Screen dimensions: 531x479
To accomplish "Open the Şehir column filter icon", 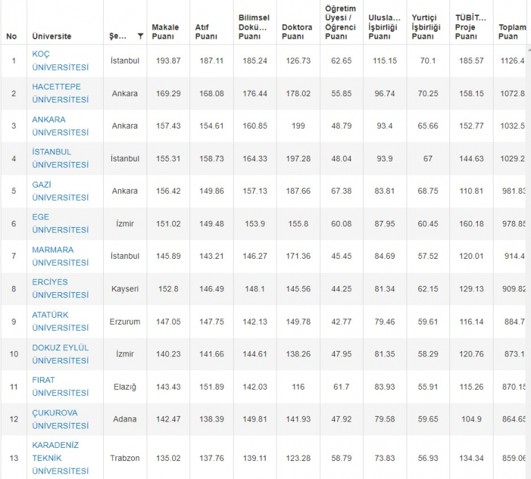I will 140,36.
